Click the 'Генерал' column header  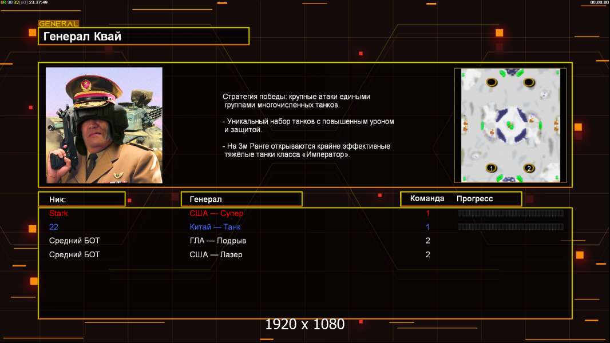[x=241, y=200]
